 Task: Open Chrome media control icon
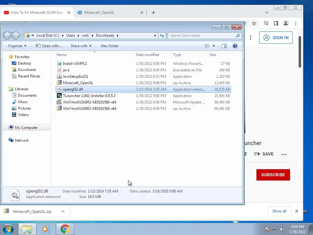[x=266, y=23]
